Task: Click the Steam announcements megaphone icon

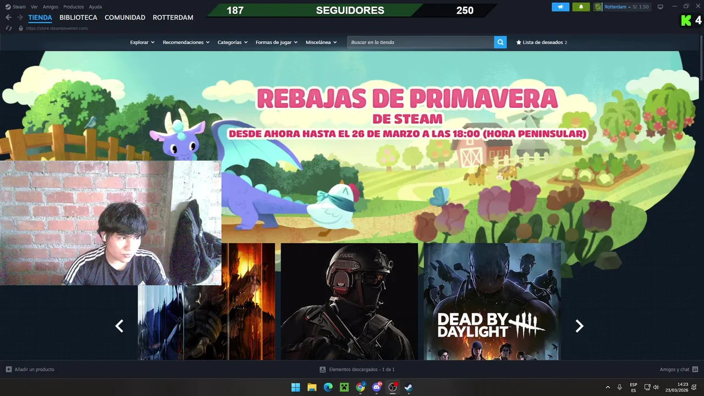Action: tap(560, 7)
